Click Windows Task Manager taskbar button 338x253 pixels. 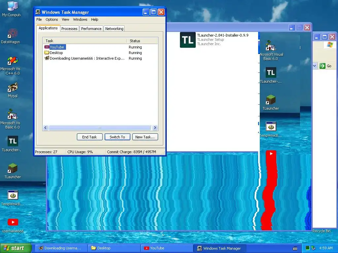[220, 248]
